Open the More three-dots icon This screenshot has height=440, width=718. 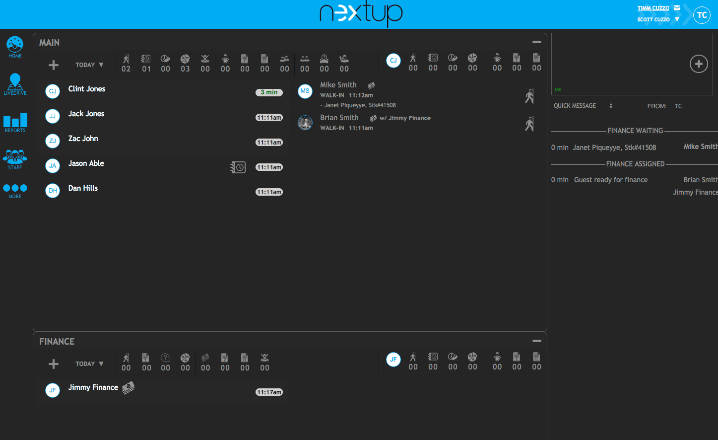point(15,191)
